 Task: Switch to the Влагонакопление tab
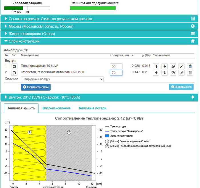[x=57, y=108]
